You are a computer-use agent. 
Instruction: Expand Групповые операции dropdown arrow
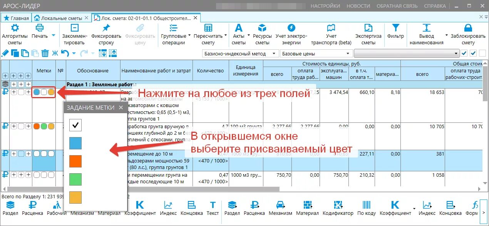coord(189,35)
